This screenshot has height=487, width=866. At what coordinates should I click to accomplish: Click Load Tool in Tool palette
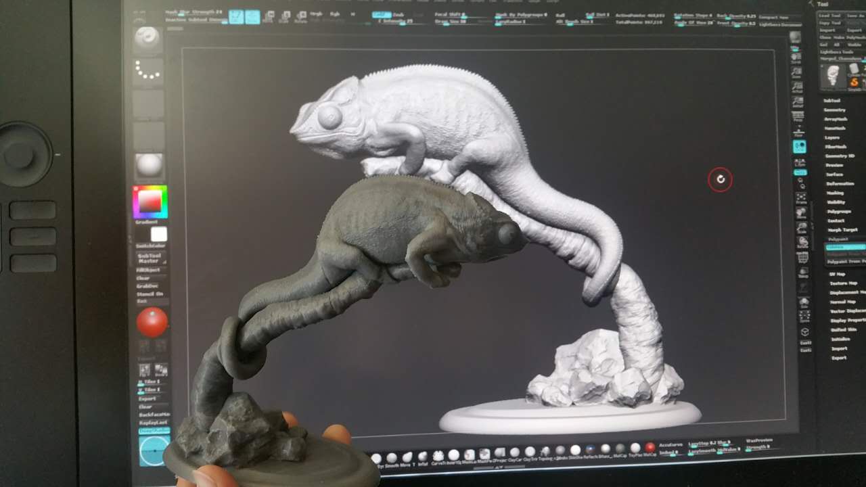(830, 16)
